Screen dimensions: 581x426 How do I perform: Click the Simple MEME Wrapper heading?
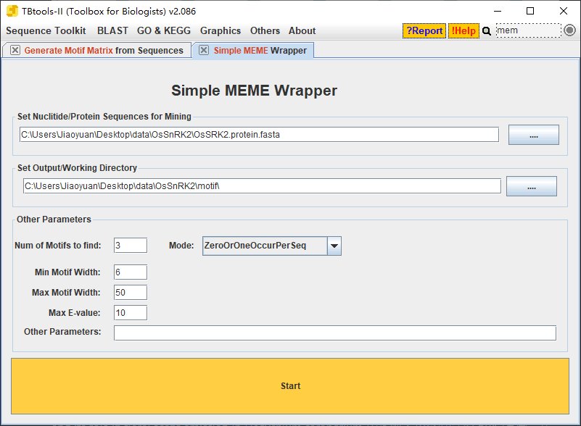(x=254, y=91)
